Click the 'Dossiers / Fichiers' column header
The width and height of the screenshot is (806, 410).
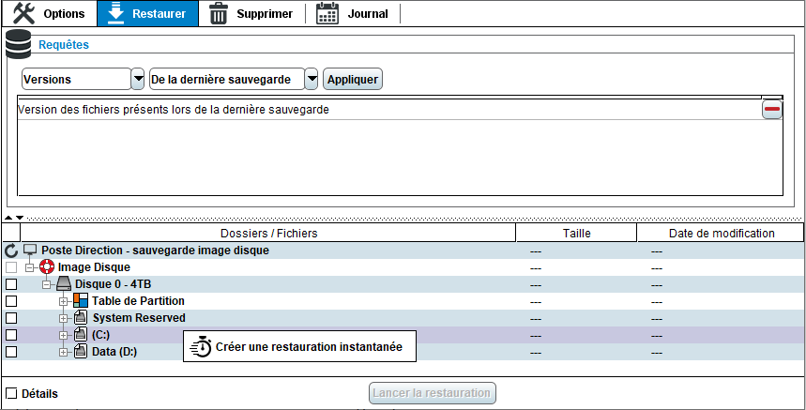268,233
